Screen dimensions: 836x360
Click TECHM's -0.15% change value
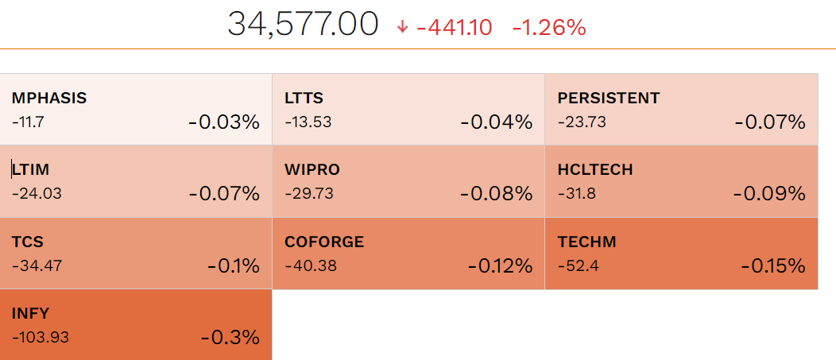pyautogui.click(x=773, y=266)
